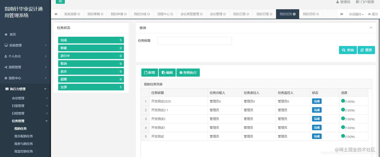
Task: Click the home icon beside 首页
Action: pyautogui.click(x=6, y=34)
